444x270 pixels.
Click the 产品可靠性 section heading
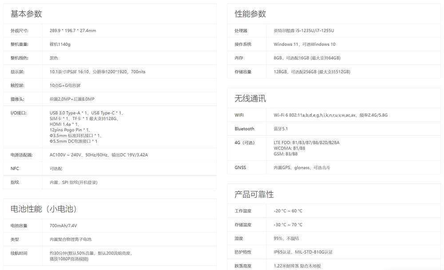point(254,194)
